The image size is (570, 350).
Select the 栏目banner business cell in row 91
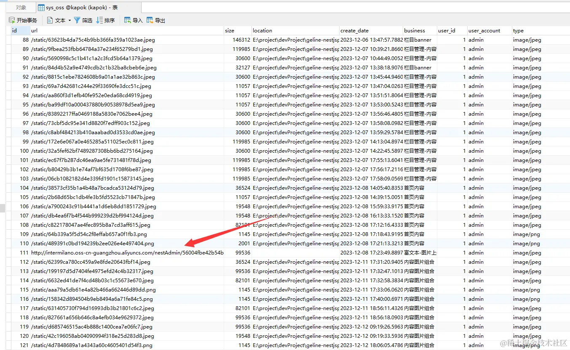tap(420, 68)
